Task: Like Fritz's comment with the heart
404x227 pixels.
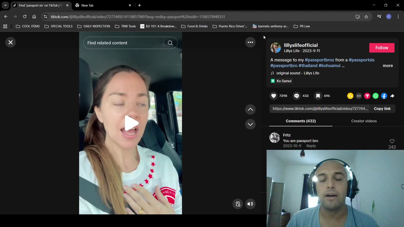Action: coord(392,141)
